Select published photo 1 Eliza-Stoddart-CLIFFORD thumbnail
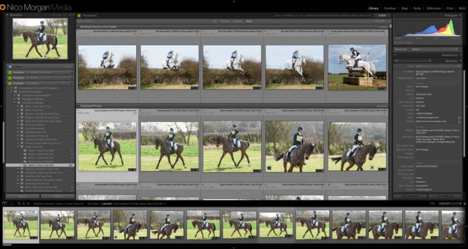This screenshot has height=249, width=468. [x=107, y=146]
